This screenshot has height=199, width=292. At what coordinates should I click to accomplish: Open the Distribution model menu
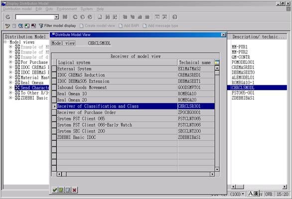[x=17, y=9]
